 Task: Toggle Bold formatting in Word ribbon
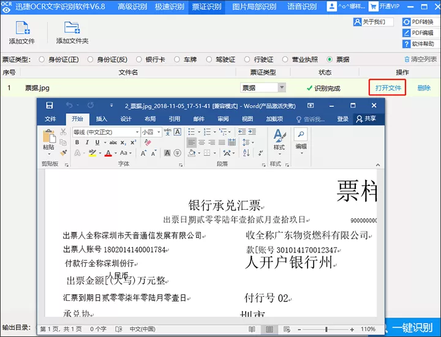pos(77,143)
